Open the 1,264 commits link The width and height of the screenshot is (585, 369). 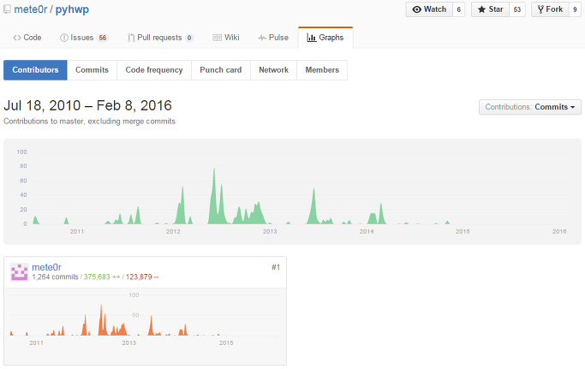coord(55,277)
